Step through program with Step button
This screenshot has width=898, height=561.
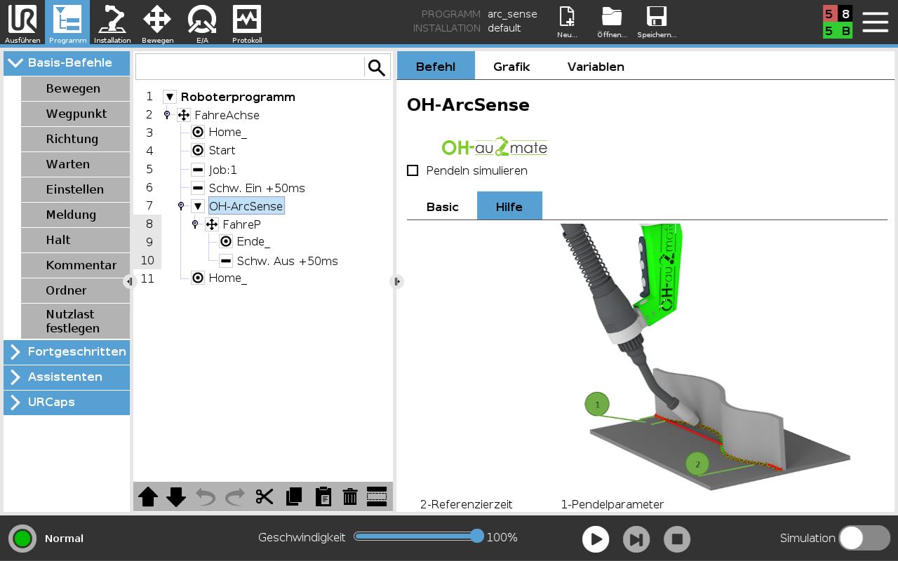[636, 539]
